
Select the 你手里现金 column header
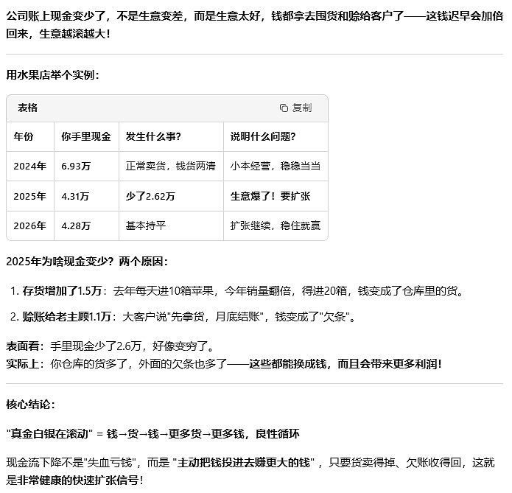pyautogui.click(x=86, y=136)
